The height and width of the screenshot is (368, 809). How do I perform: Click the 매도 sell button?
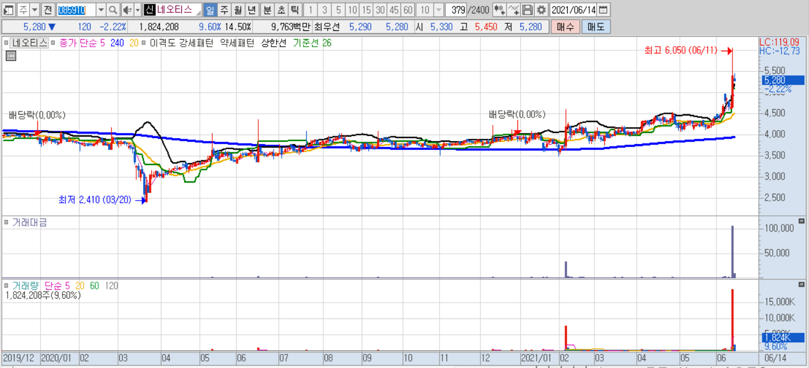click(596, 27)
